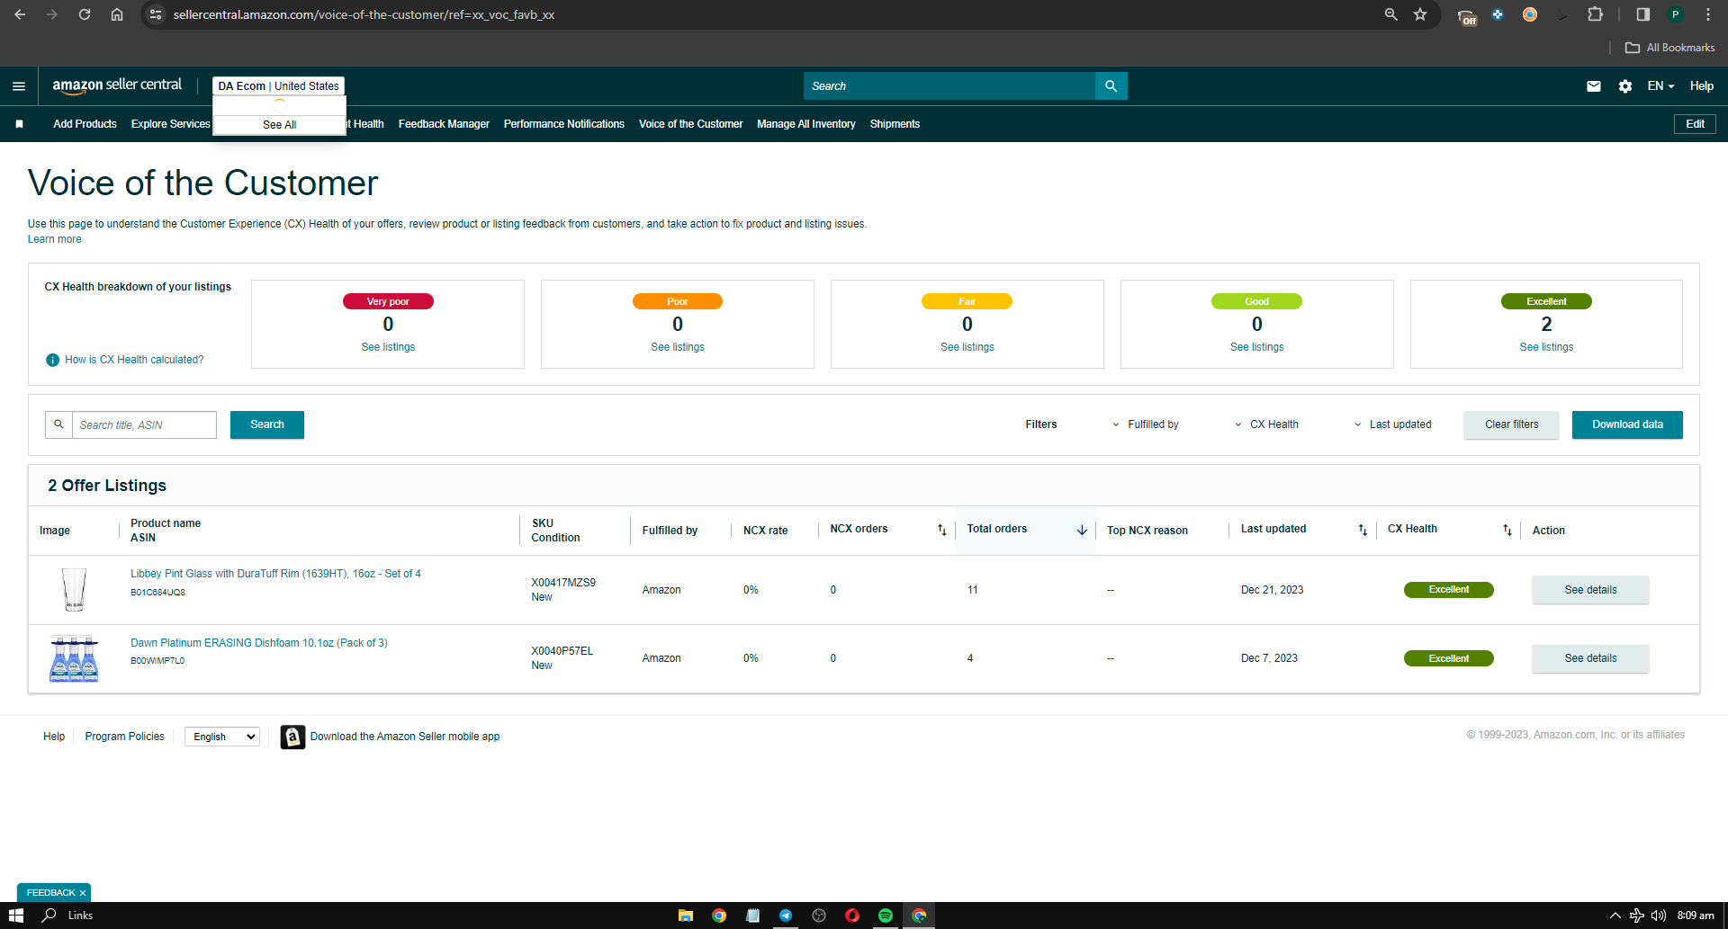Image resolution: width=1728 pixels, height=929 pixels.
Task: Click the Dawn Dishfoam thumbnail image
Action: point(74,658)
